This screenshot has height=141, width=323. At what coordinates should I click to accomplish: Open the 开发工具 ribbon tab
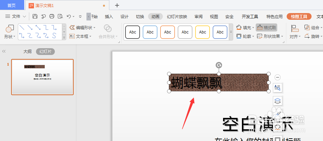250,17
